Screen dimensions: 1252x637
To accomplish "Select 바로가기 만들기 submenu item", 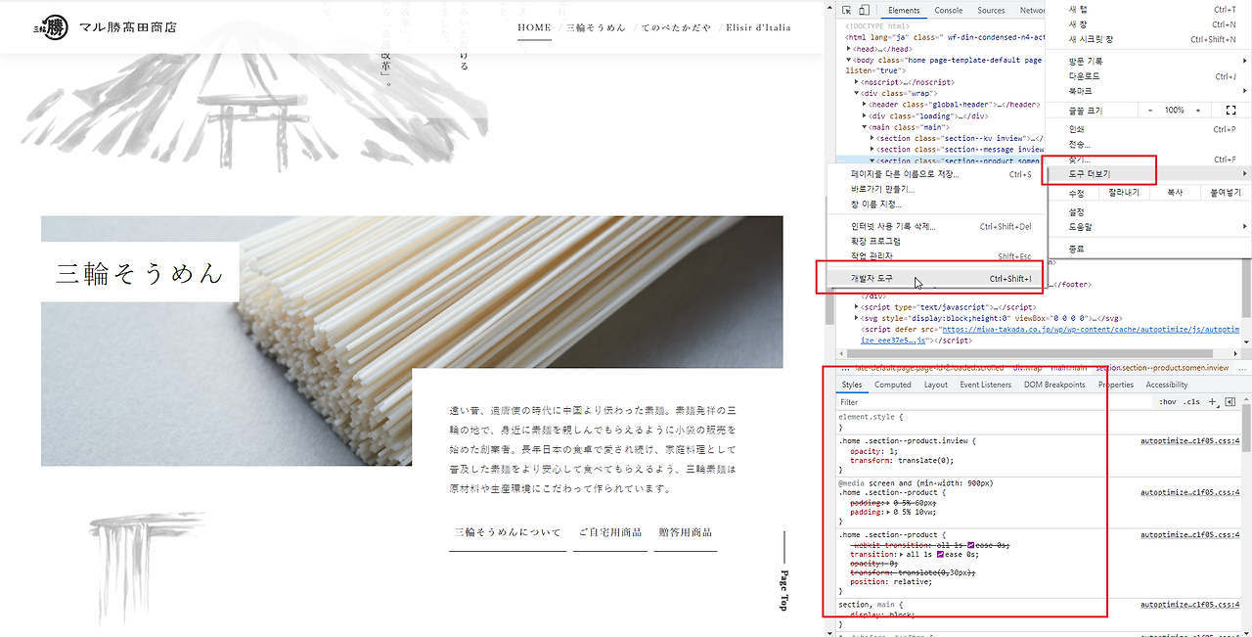I will click(x=936, y=189).
